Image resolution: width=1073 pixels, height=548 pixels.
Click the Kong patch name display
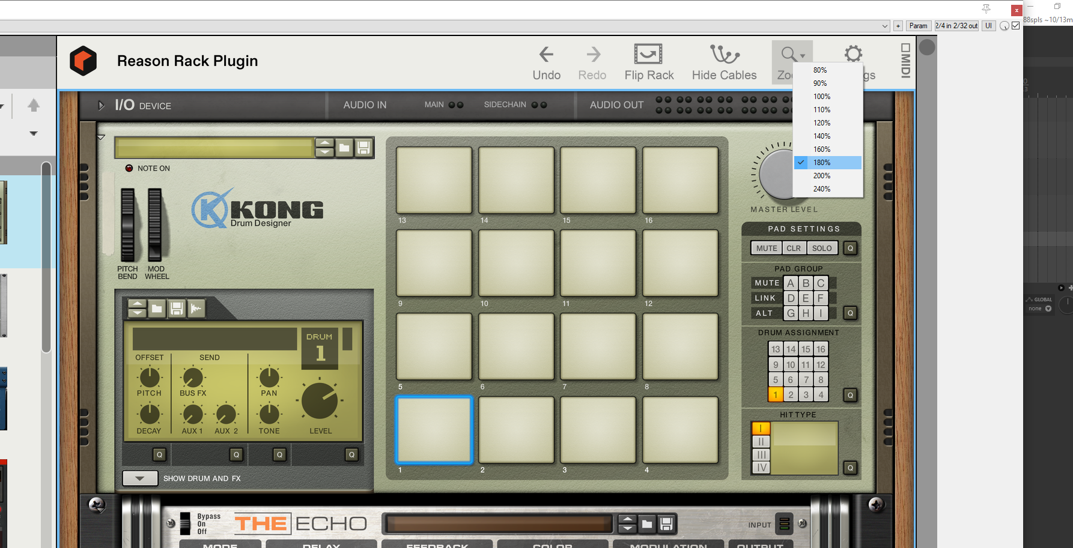pos(214,148)
